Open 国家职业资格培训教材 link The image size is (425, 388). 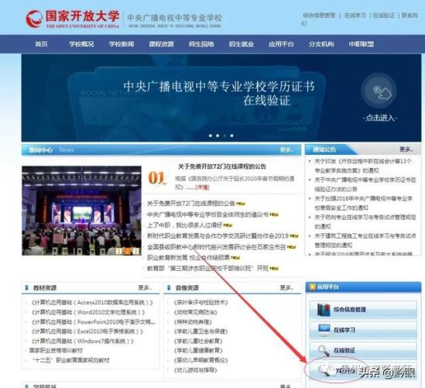(x=56, y=351)
